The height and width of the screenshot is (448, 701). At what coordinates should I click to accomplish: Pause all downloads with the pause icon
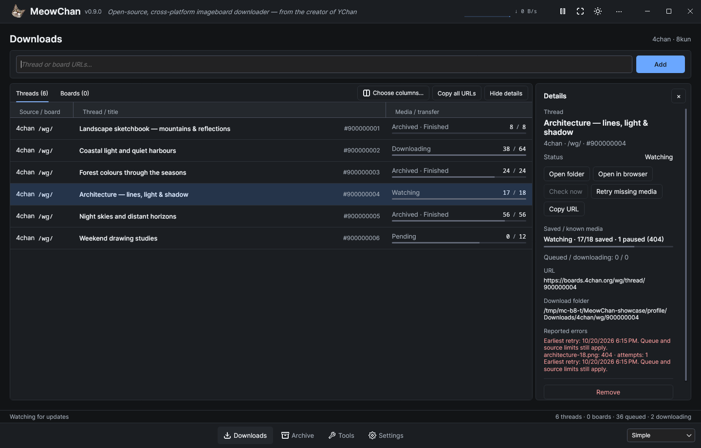(563, 11)
